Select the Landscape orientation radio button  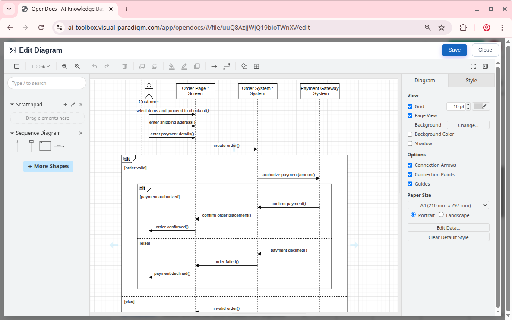pyautogui.click(x=441, y=215)
